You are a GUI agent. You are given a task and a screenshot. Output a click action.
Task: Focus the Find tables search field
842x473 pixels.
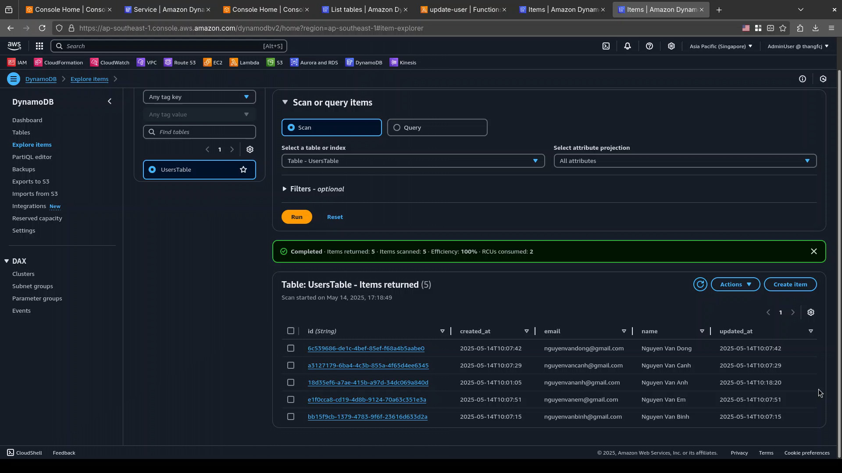pos(200,132)
